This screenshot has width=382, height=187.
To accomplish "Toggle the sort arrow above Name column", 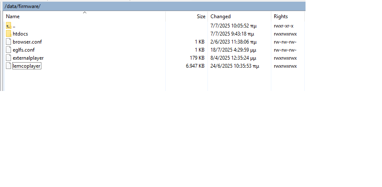I will click(x=85, y=13).
